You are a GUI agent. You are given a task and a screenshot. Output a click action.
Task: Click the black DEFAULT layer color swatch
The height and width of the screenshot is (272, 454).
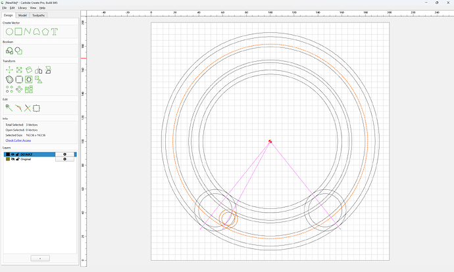pyautogui.click(x=8, y=154)
